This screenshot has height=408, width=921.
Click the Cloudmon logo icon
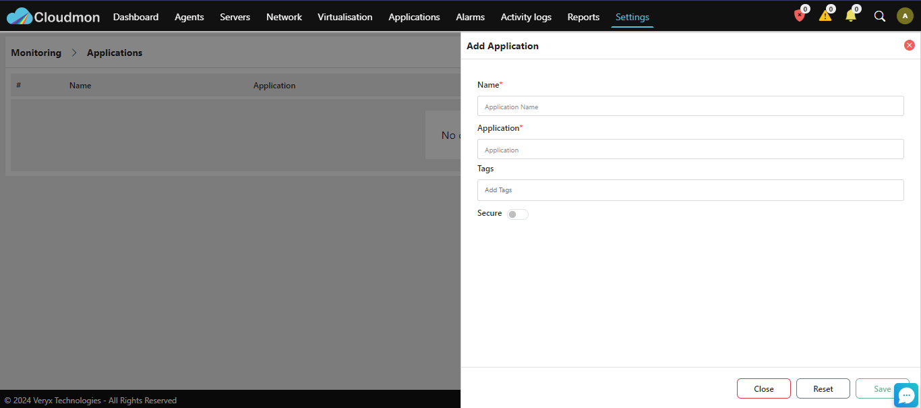tap(20, 16)
